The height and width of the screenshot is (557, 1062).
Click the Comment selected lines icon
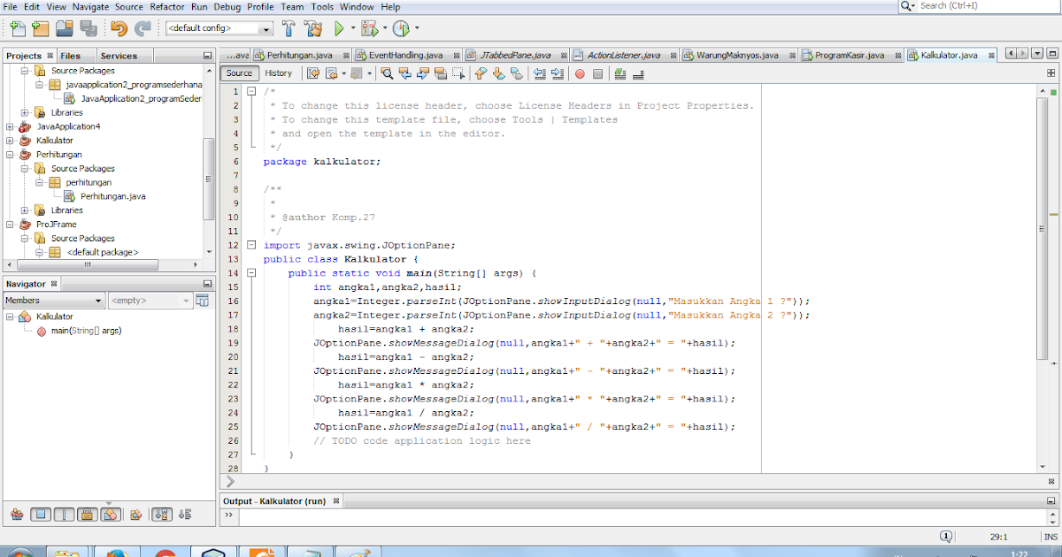point(620,73)
